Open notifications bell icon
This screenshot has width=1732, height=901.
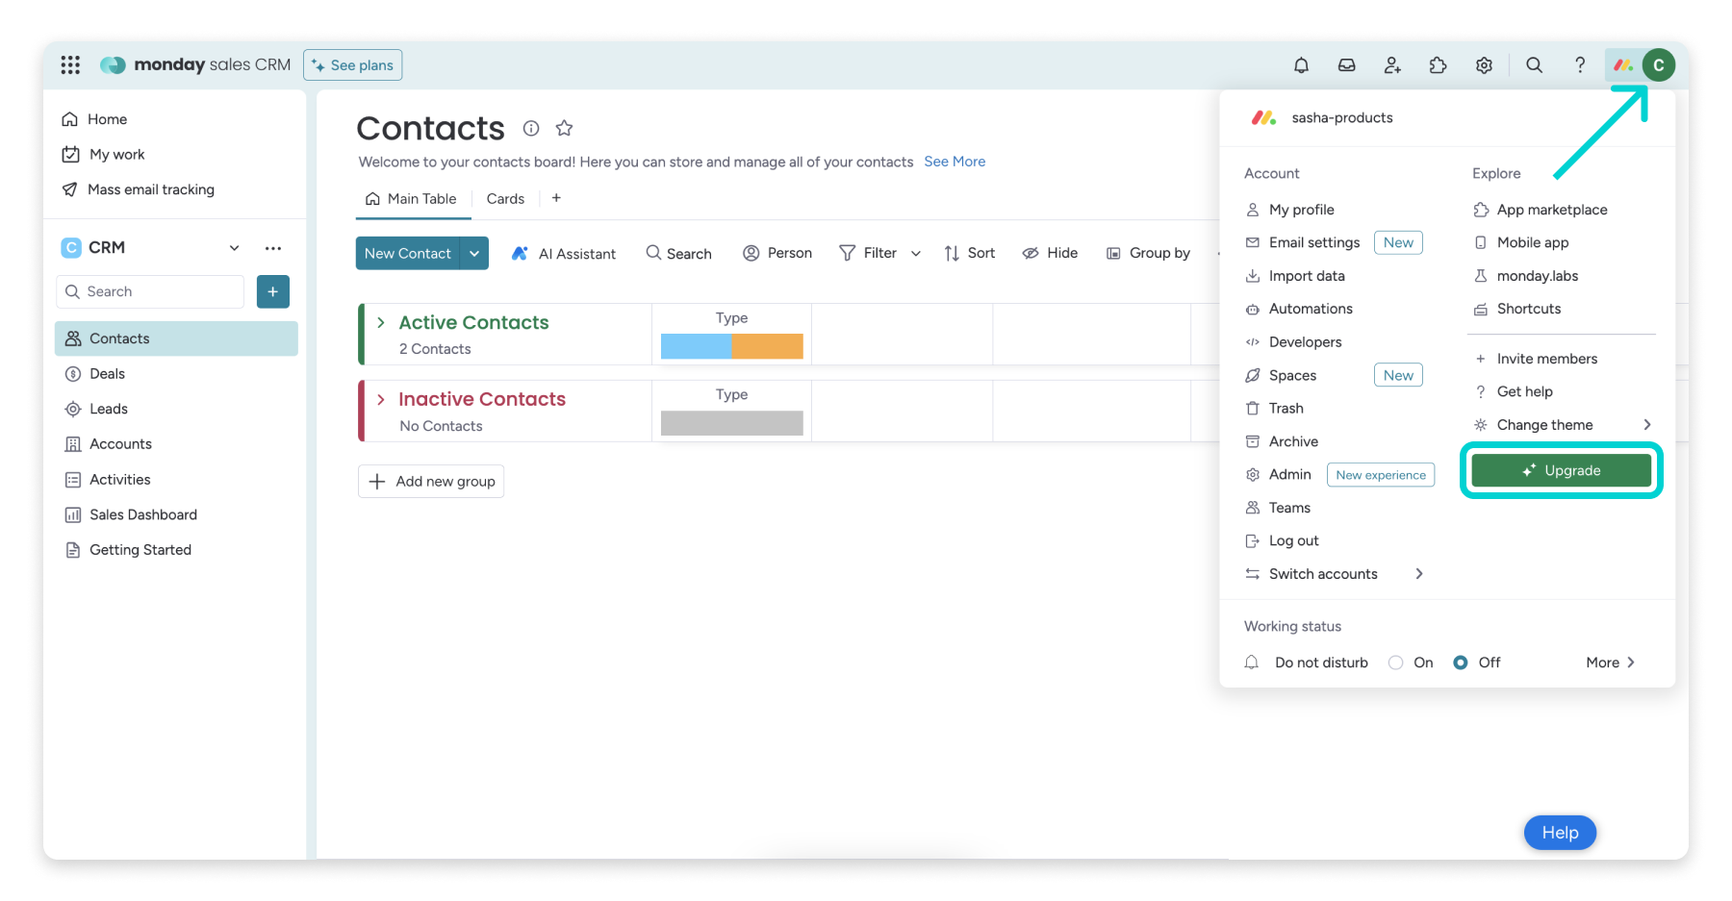(x=1301, y=64)
